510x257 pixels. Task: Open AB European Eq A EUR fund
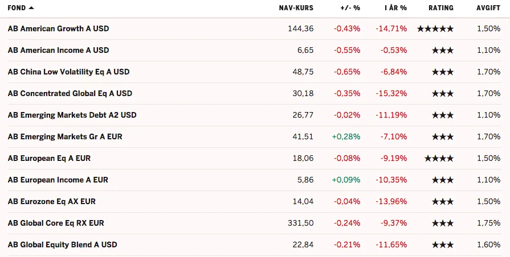50,159
